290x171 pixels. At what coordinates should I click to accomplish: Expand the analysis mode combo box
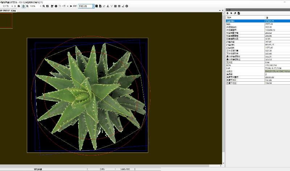(x=93, y=6)
